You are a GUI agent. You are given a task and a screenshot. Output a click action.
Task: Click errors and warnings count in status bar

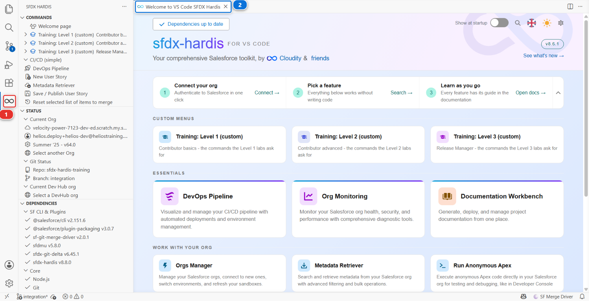click(73, 297)
